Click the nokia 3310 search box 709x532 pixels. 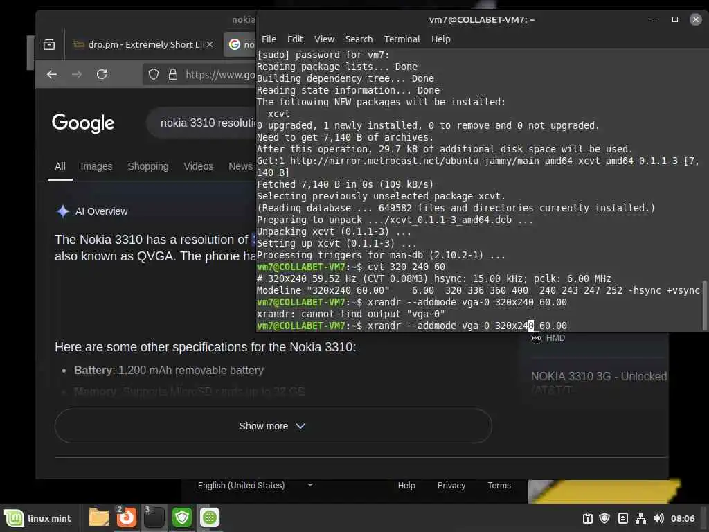pyautogui.click(x=201, y=123)
